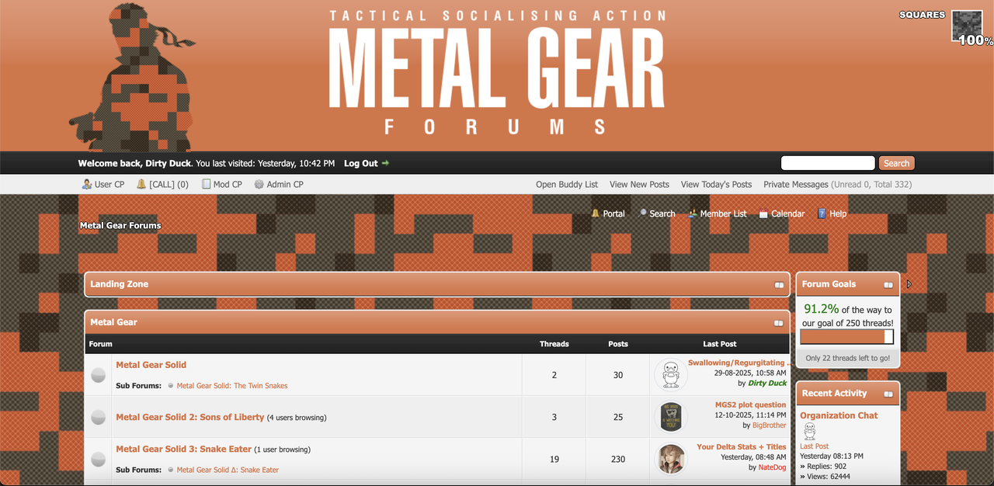The width and height of the screenshot is (994, 486).
Task: Click the Calendar icon
Action: (763, 213)
